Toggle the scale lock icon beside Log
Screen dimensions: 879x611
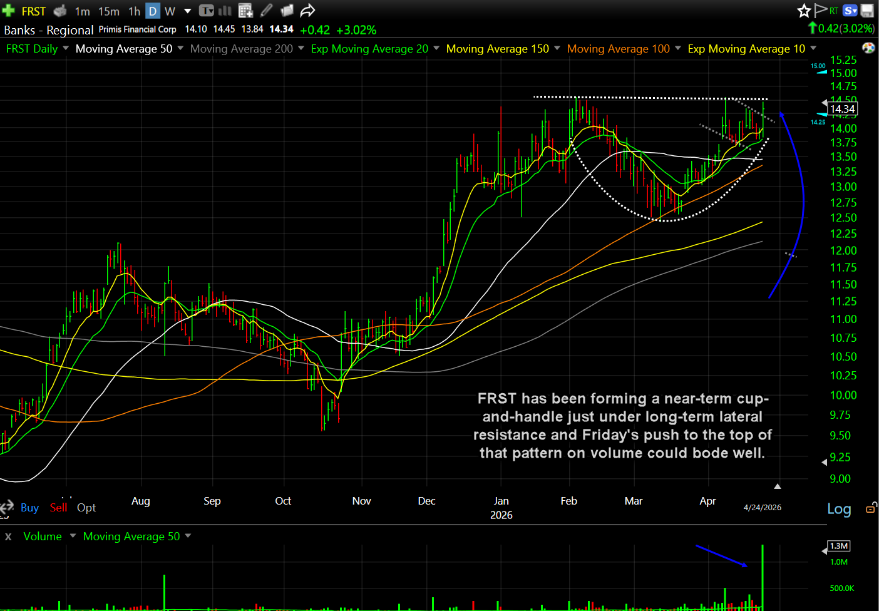(870, 508)
